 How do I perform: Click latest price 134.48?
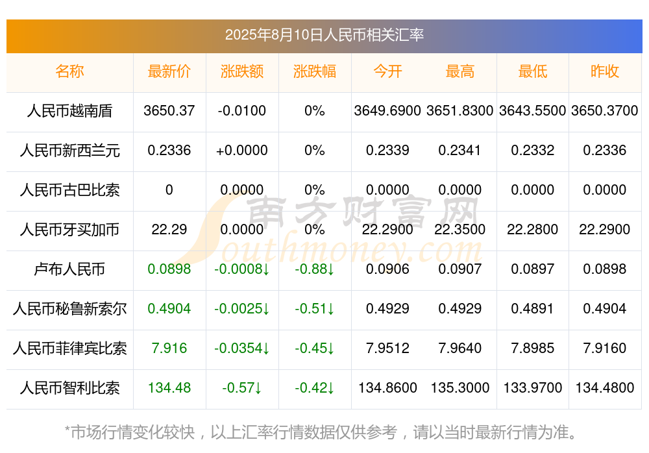pos(169,388)
